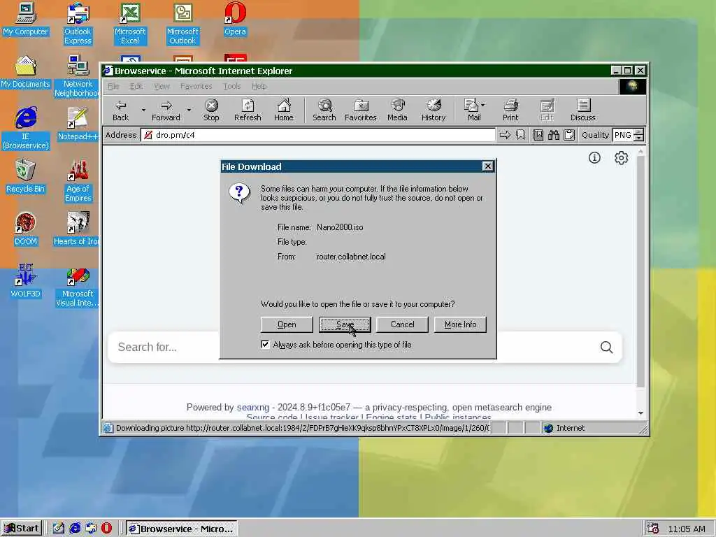This screenshot has height=537, width=716.
Task: Increase Quality with the up stepper arrow
Action: click(x=639, y=132)
